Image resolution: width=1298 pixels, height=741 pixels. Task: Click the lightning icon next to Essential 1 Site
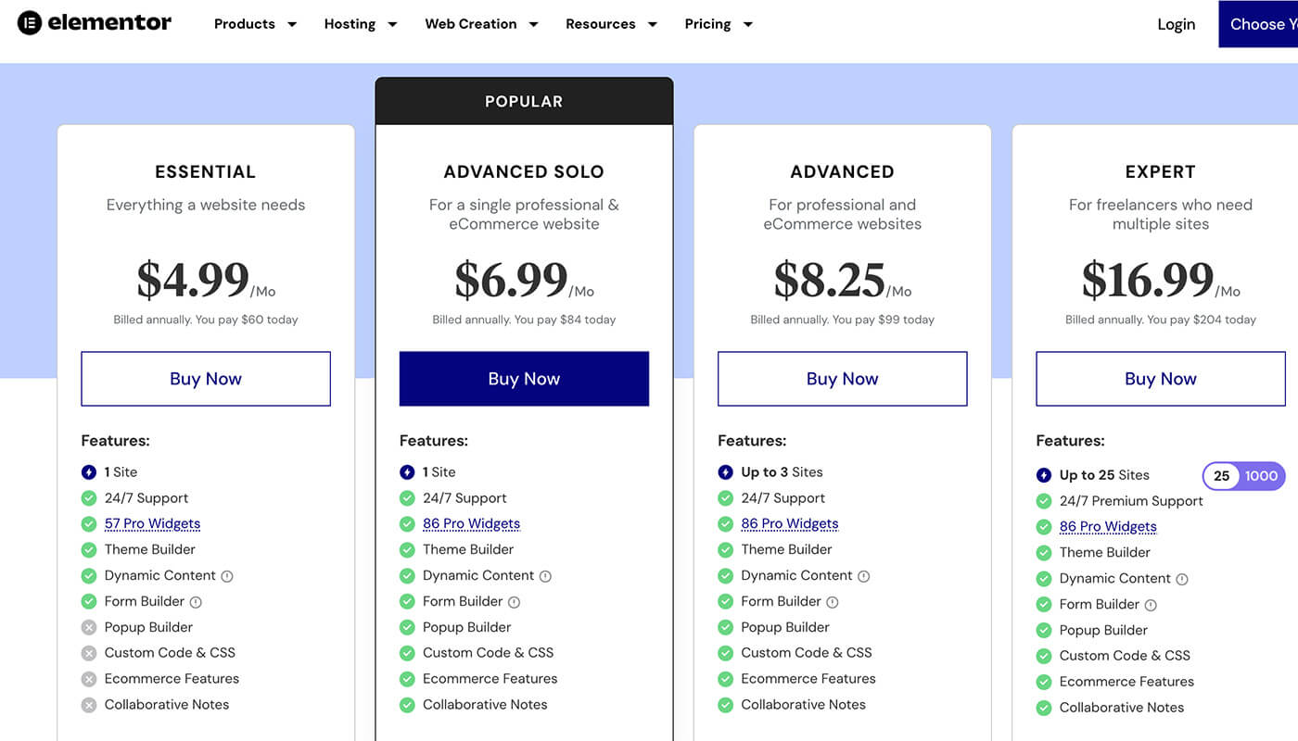click(x=89, y=472)
